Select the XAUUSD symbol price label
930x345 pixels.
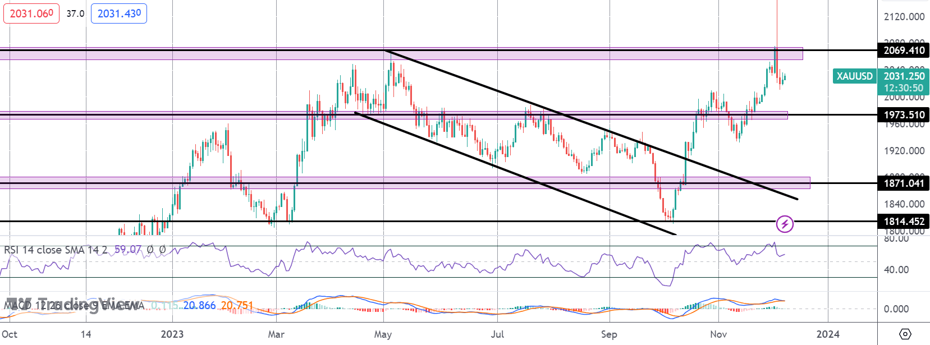(x=855, y=76)
